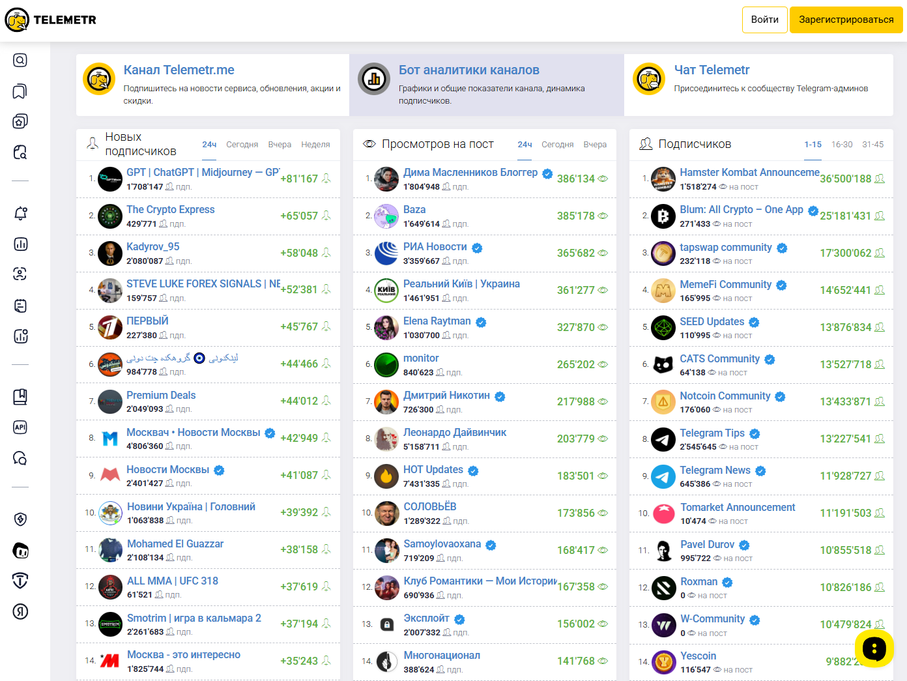Open the search icon in sidebar

(20, 60)
